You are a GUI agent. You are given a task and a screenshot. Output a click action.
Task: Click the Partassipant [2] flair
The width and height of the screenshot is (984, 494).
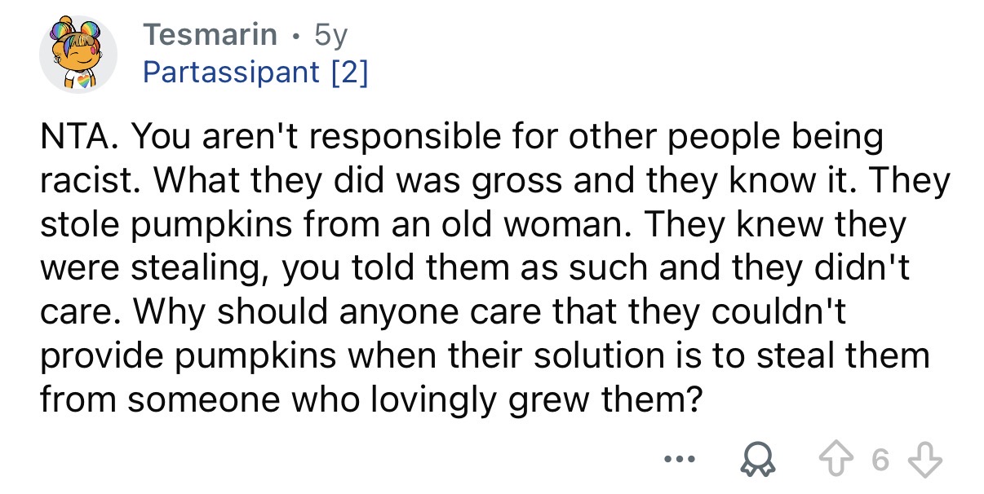(x=255, y=73)
